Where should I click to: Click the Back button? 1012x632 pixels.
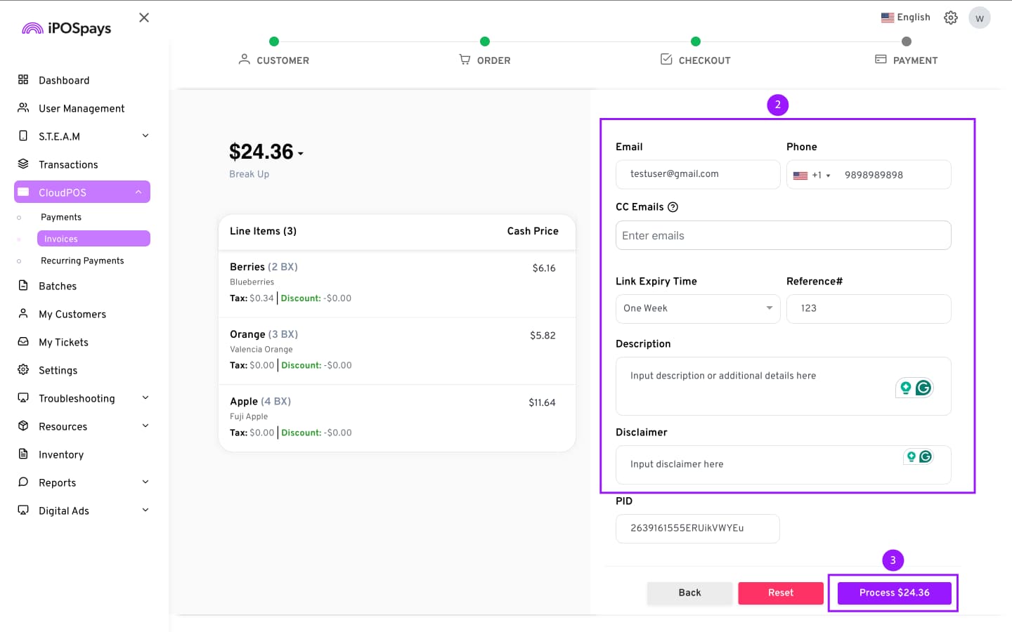[x=689, y=593]
